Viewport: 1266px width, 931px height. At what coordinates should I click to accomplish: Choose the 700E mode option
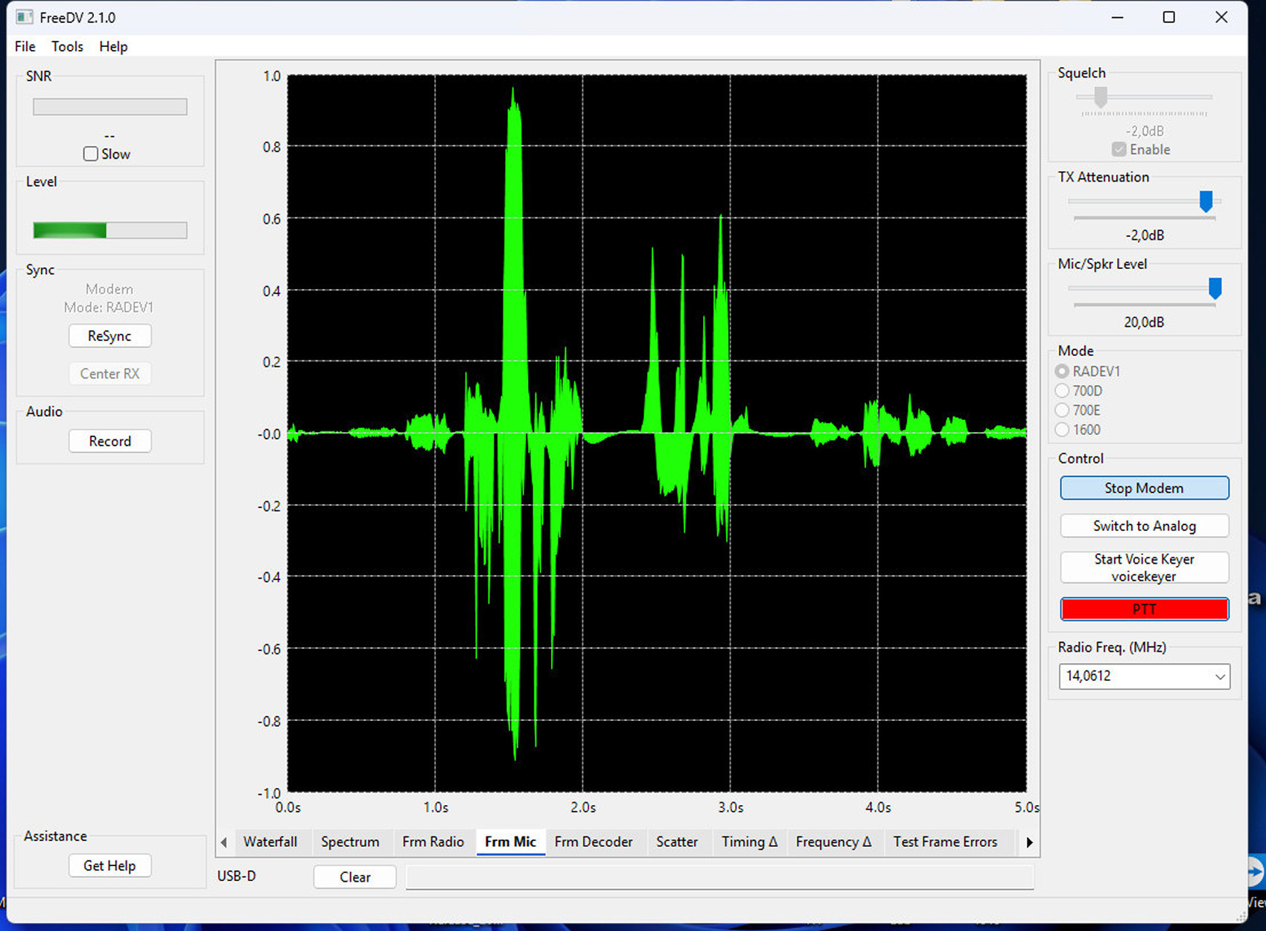coord(1062,410)
